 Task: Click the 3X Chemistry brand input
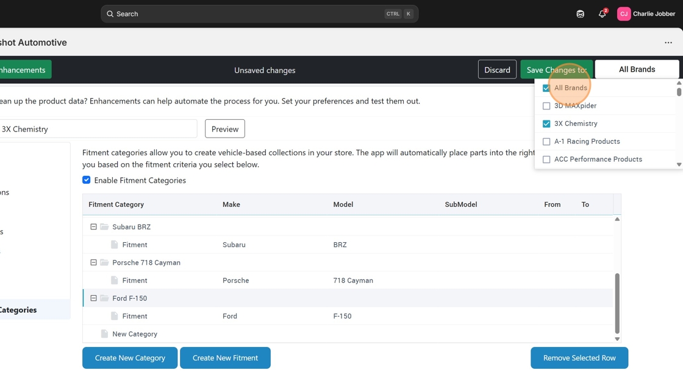(x=98, y=129)
